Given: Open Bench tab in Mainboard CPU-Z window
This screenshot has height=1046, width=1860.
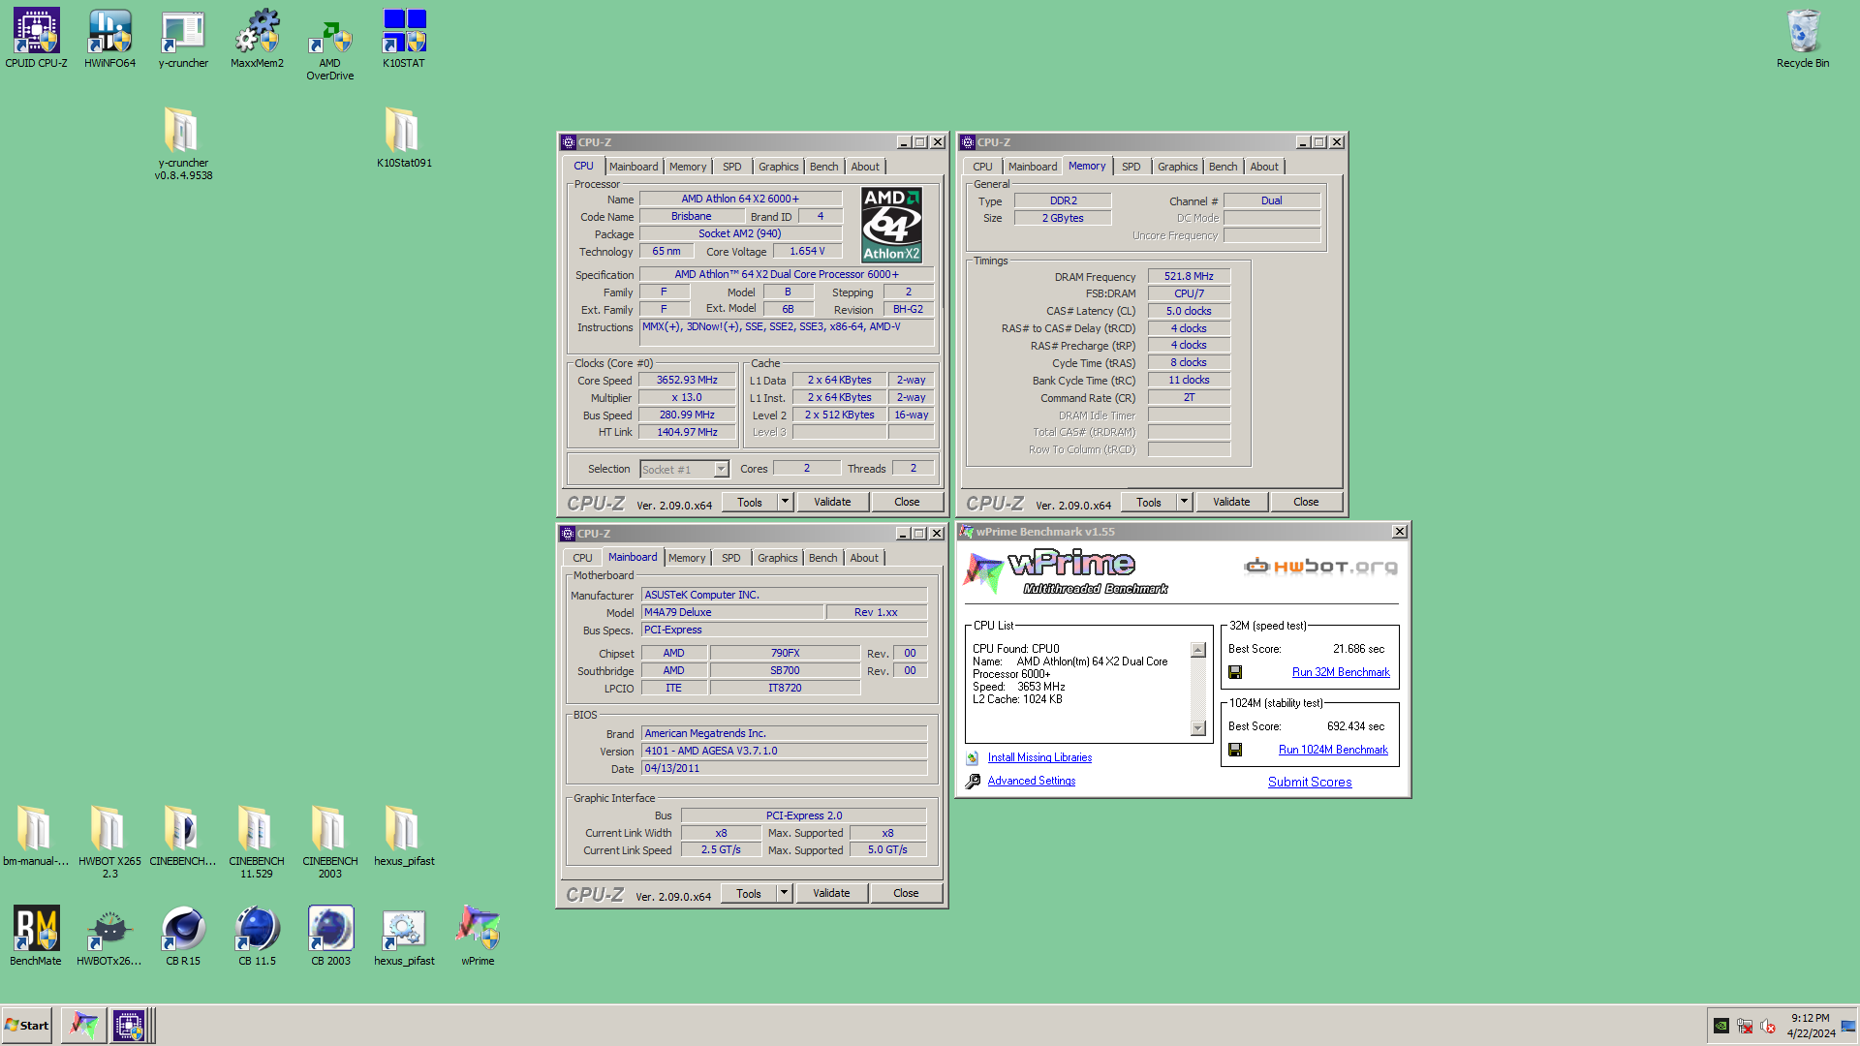Looking at the screenshot, I should pyautogui.click(x=823, y=558).
